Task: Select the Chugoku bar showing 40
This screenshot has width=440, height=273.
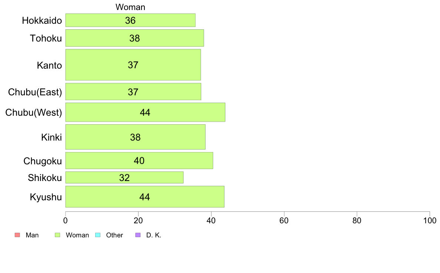Action: (139, 161)
